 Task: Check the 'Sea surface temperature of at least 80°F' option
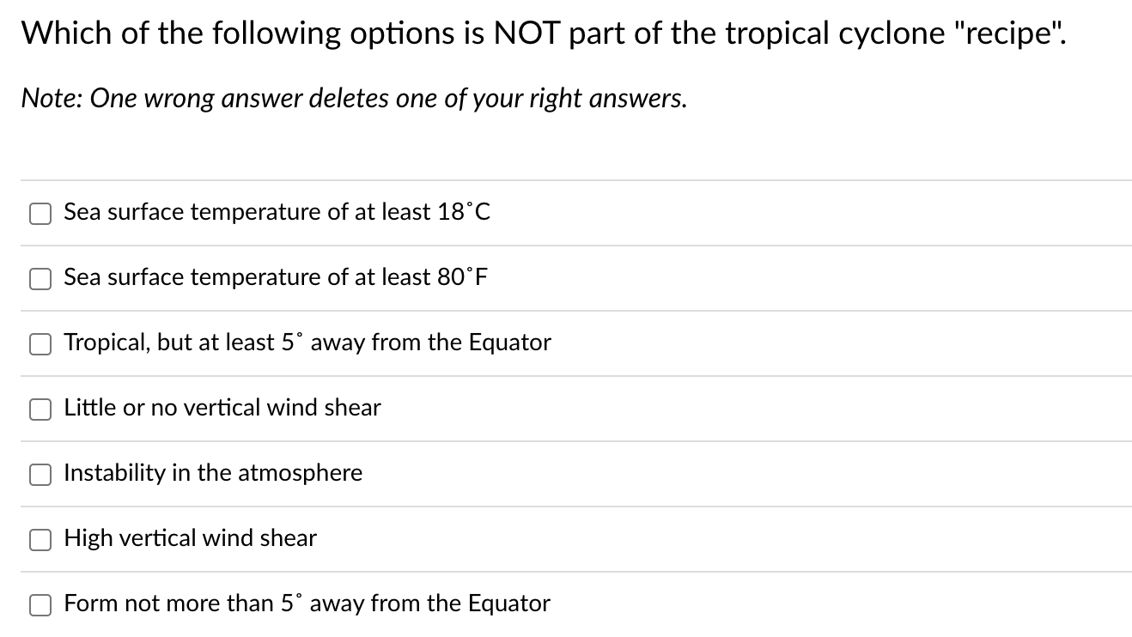click(40, 278)
